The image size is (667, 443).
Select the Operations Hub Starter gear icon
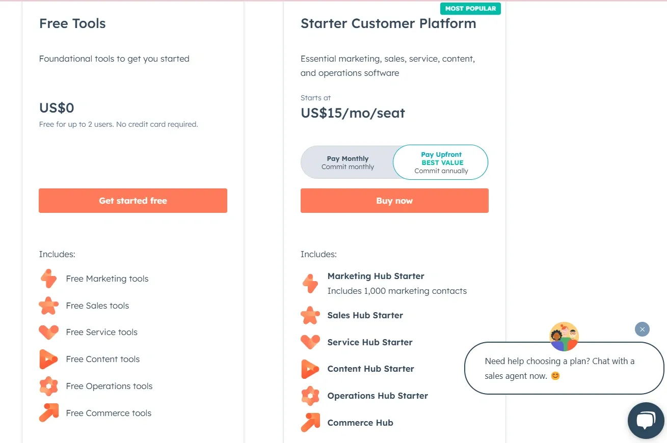[x=311, y=396]
